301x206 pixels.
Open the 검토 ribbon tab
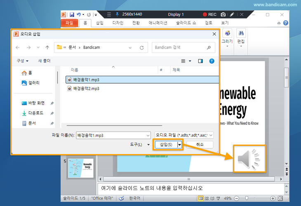point(209,23)
